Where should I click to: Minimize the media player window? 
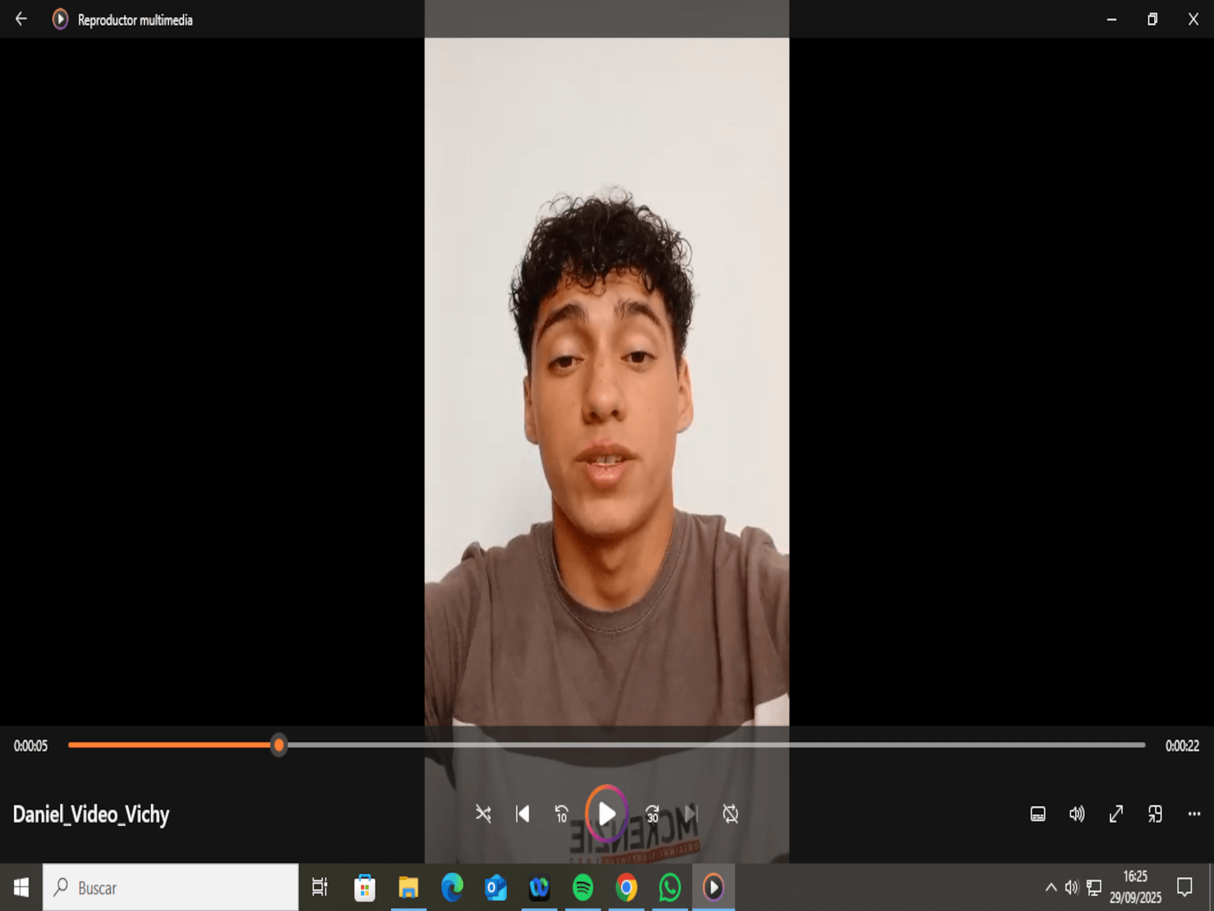[x=1111, y=19]
